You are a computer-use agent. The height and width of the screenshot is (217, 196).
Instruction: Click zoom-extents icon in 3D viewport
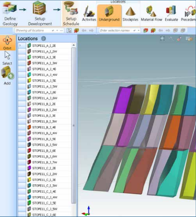tap(163, 39)
